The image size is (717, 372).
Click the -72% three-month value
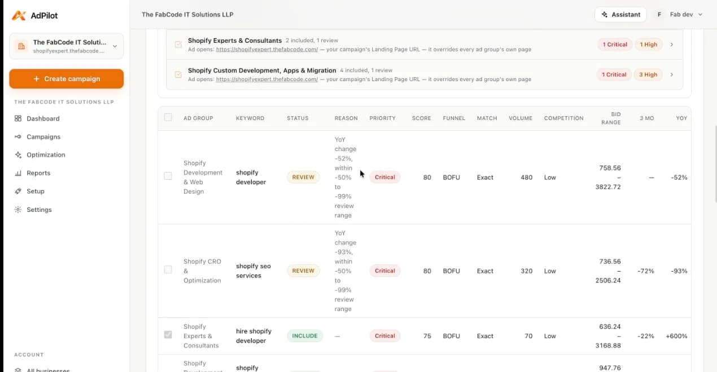tap(646, 271)
